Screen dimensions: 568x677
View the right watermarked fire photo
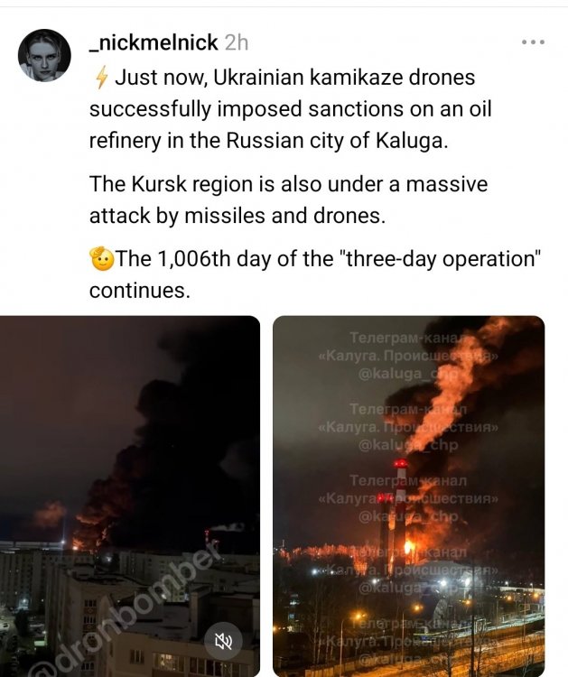(x=408, y=496)
